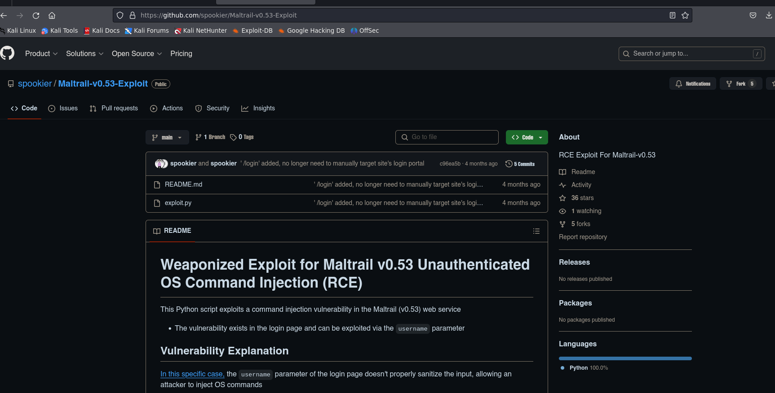Expand the main branch dropdown
Screen dimensions: 775x393
(x=167, y=137)
